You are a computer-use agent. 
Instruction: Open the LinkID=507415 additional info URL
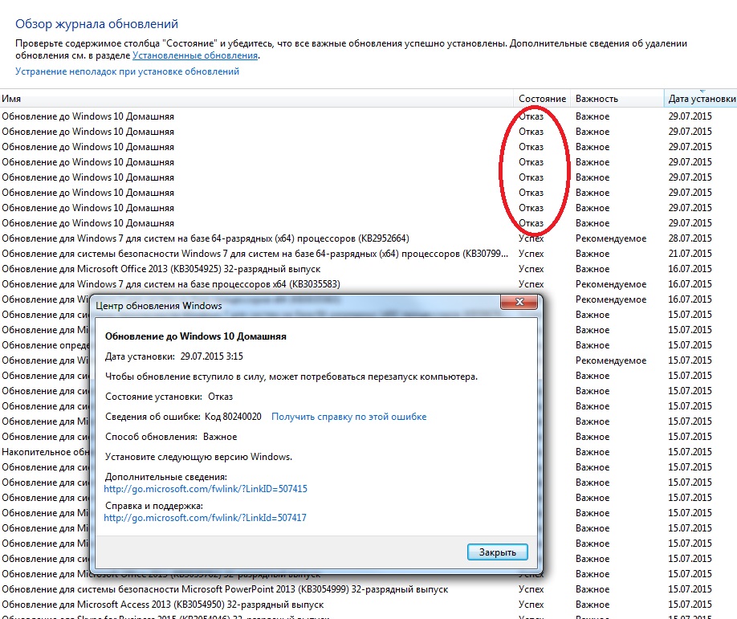point(206,489)
